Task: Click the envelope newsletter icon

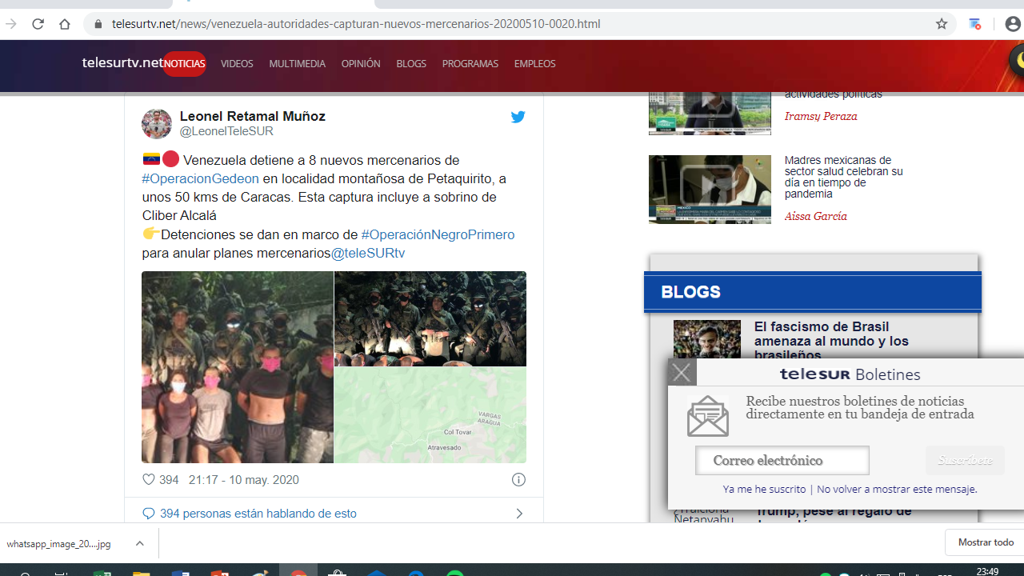Action: (708, 415)
